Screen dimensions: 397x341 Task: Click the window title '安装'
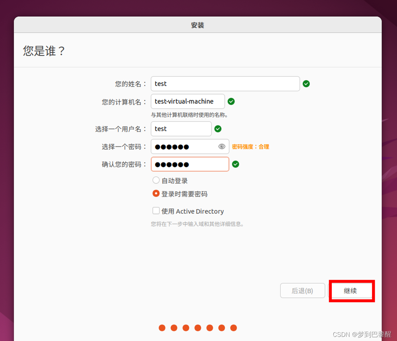click(197, 25)
